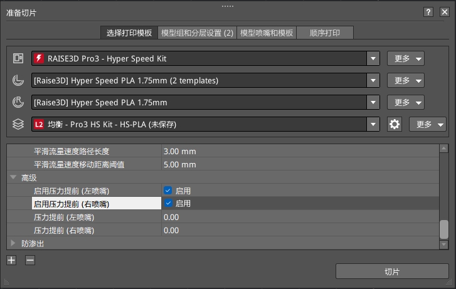Select the 压力提前 (右喷嘴) label

point(64,230)
